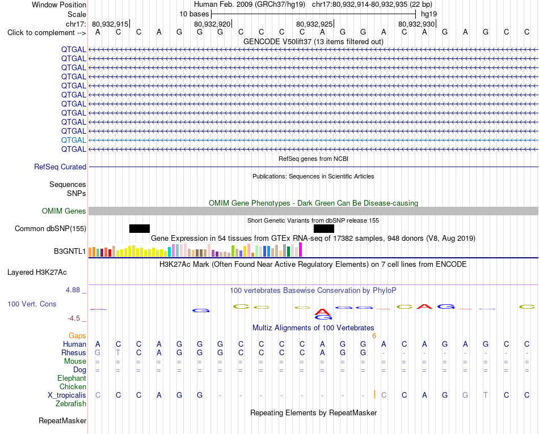Click the light-blue QTGAL transcript label

[74, 140]
